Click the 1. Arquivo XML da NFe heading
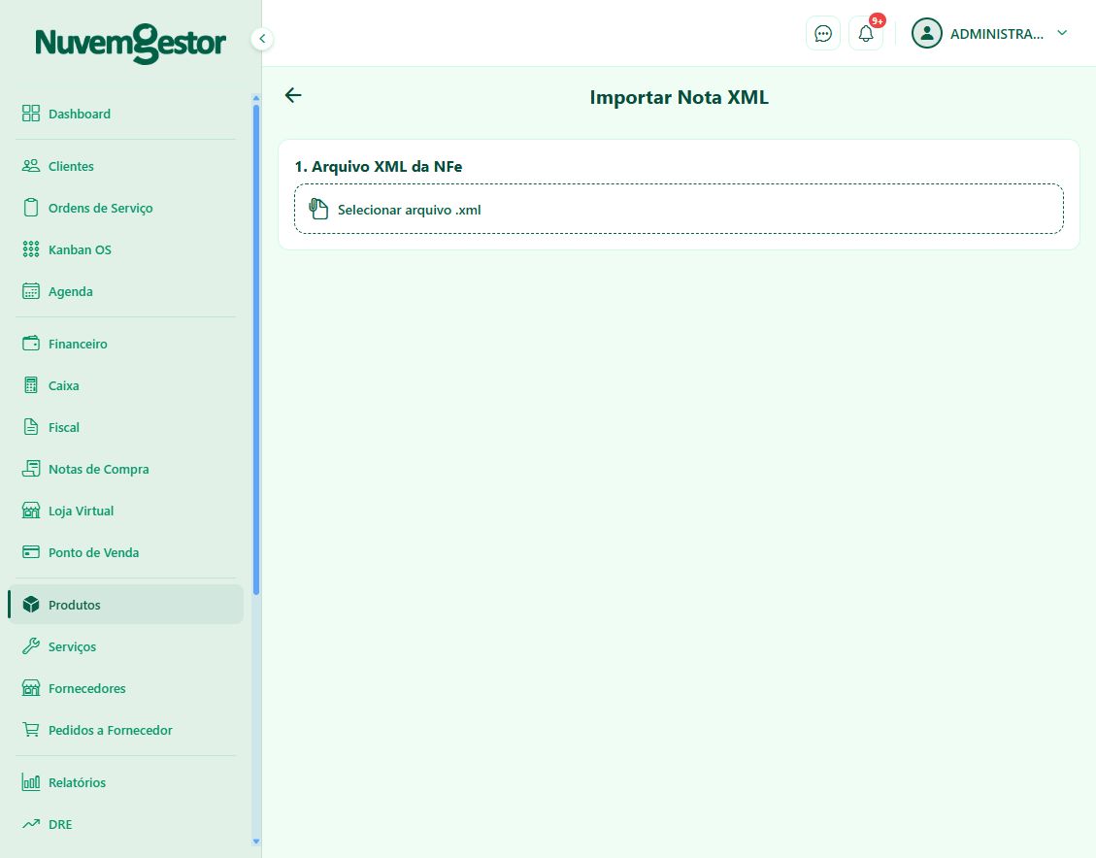This screenshot has height=858, width=1096. pyautogui.click(x=379, y=166)
